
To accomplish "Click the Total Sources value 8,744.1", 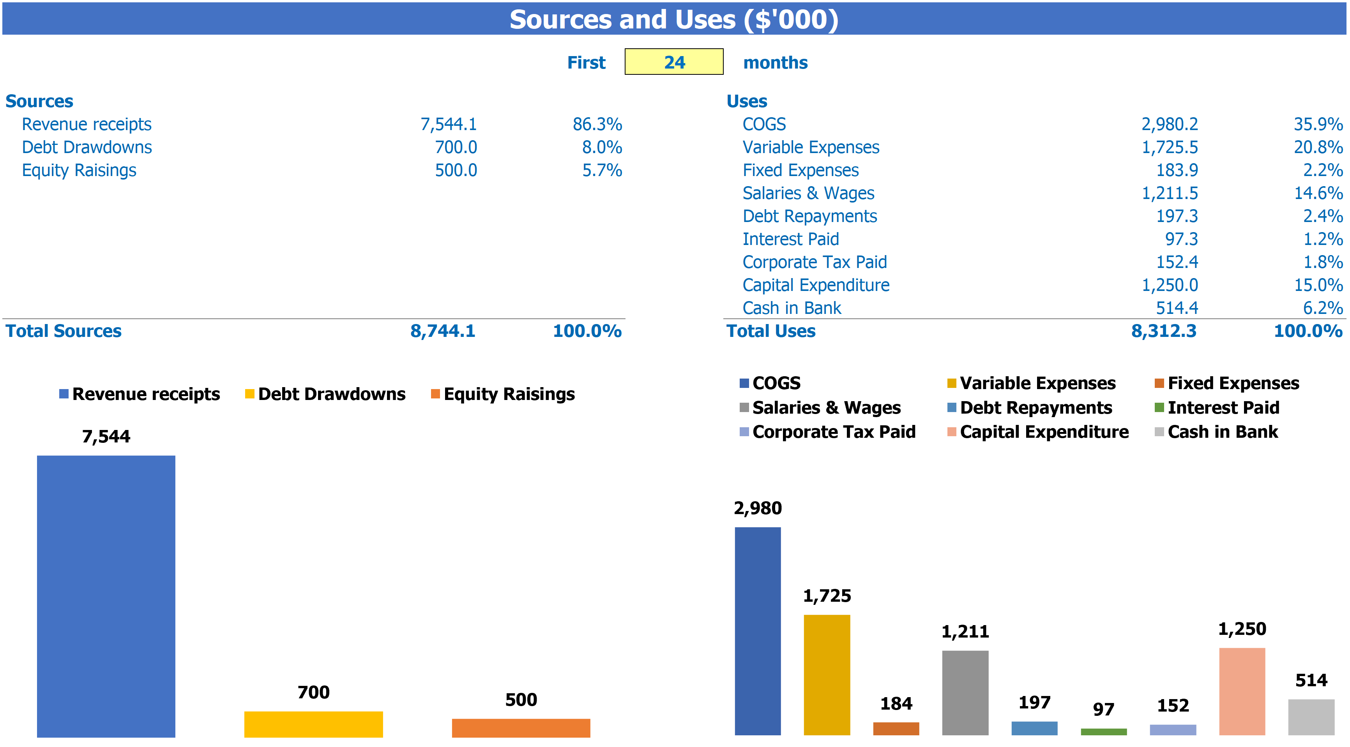I will coord(442,331).
